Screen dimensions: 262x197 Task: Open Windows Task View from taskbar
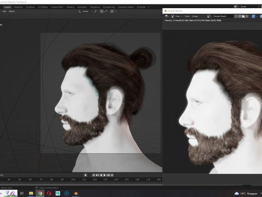point(22,193)
